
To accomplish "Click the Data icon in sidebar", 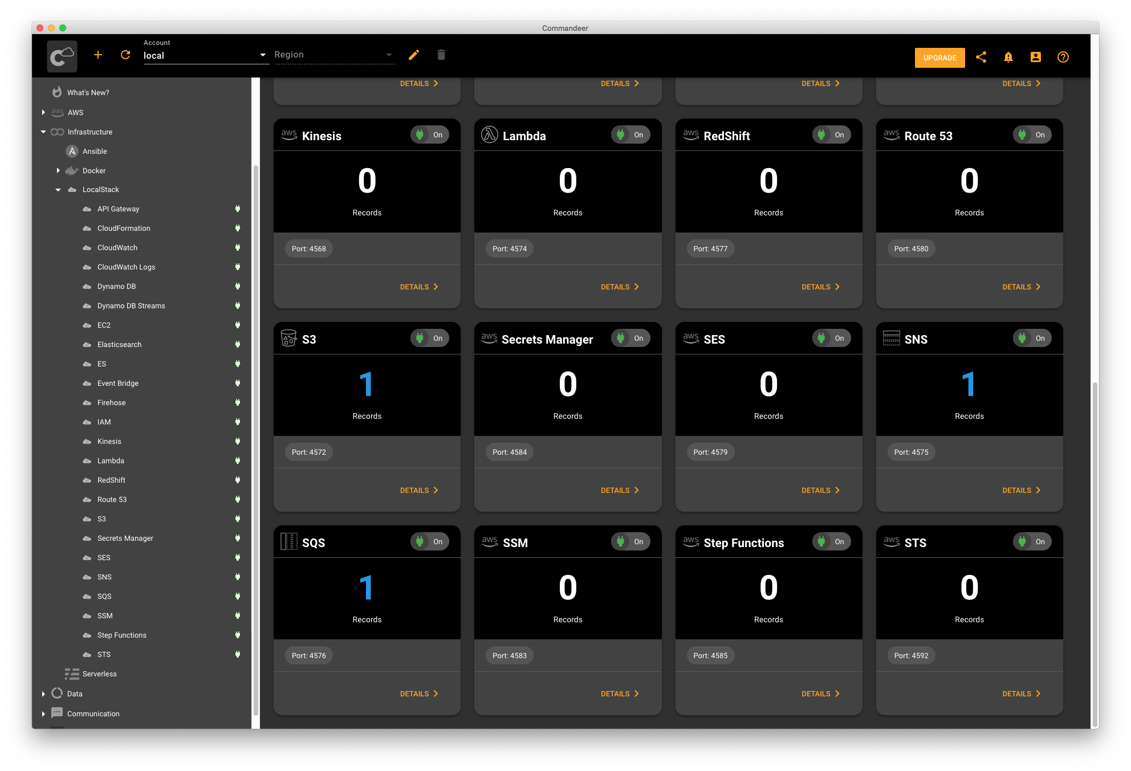I will click(x=57, y=694).
